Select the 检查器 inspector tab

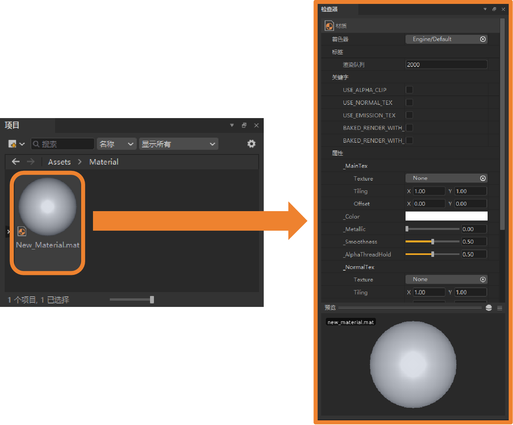329,9
